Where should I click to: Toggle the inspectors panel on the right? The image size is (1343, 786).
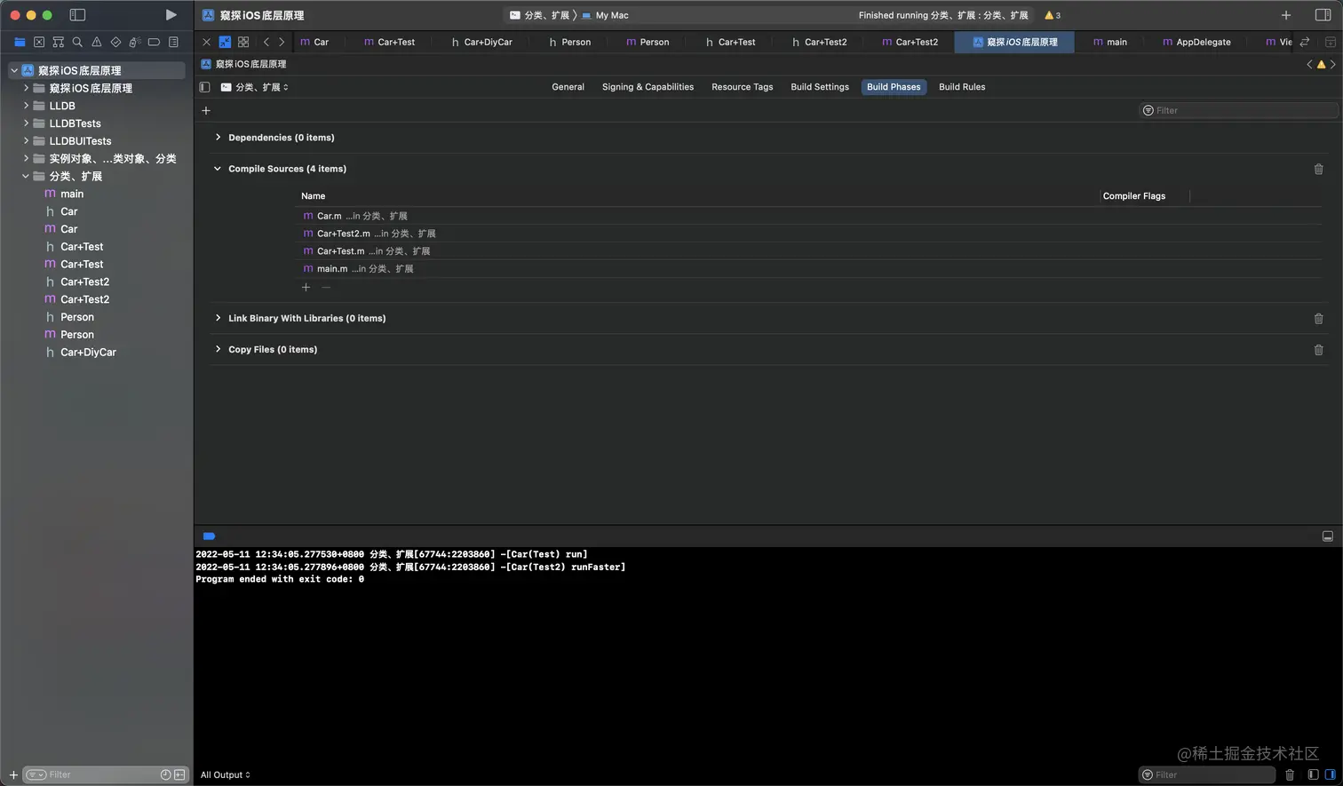click(x=1323, y=15)
